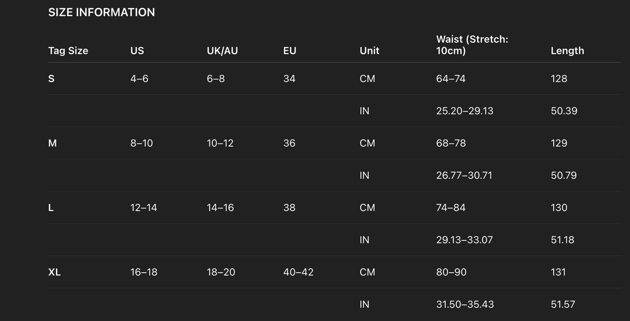The width and height of the screenshot is (630, 321).
Task: Select the M tag size row label
Action: [x=52, y=143]
